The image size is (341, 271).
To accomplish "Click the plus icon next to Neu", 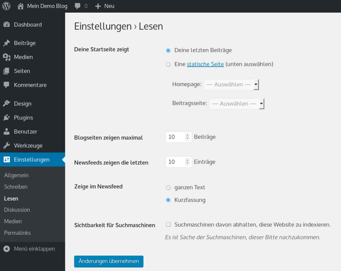I will 98,6.
